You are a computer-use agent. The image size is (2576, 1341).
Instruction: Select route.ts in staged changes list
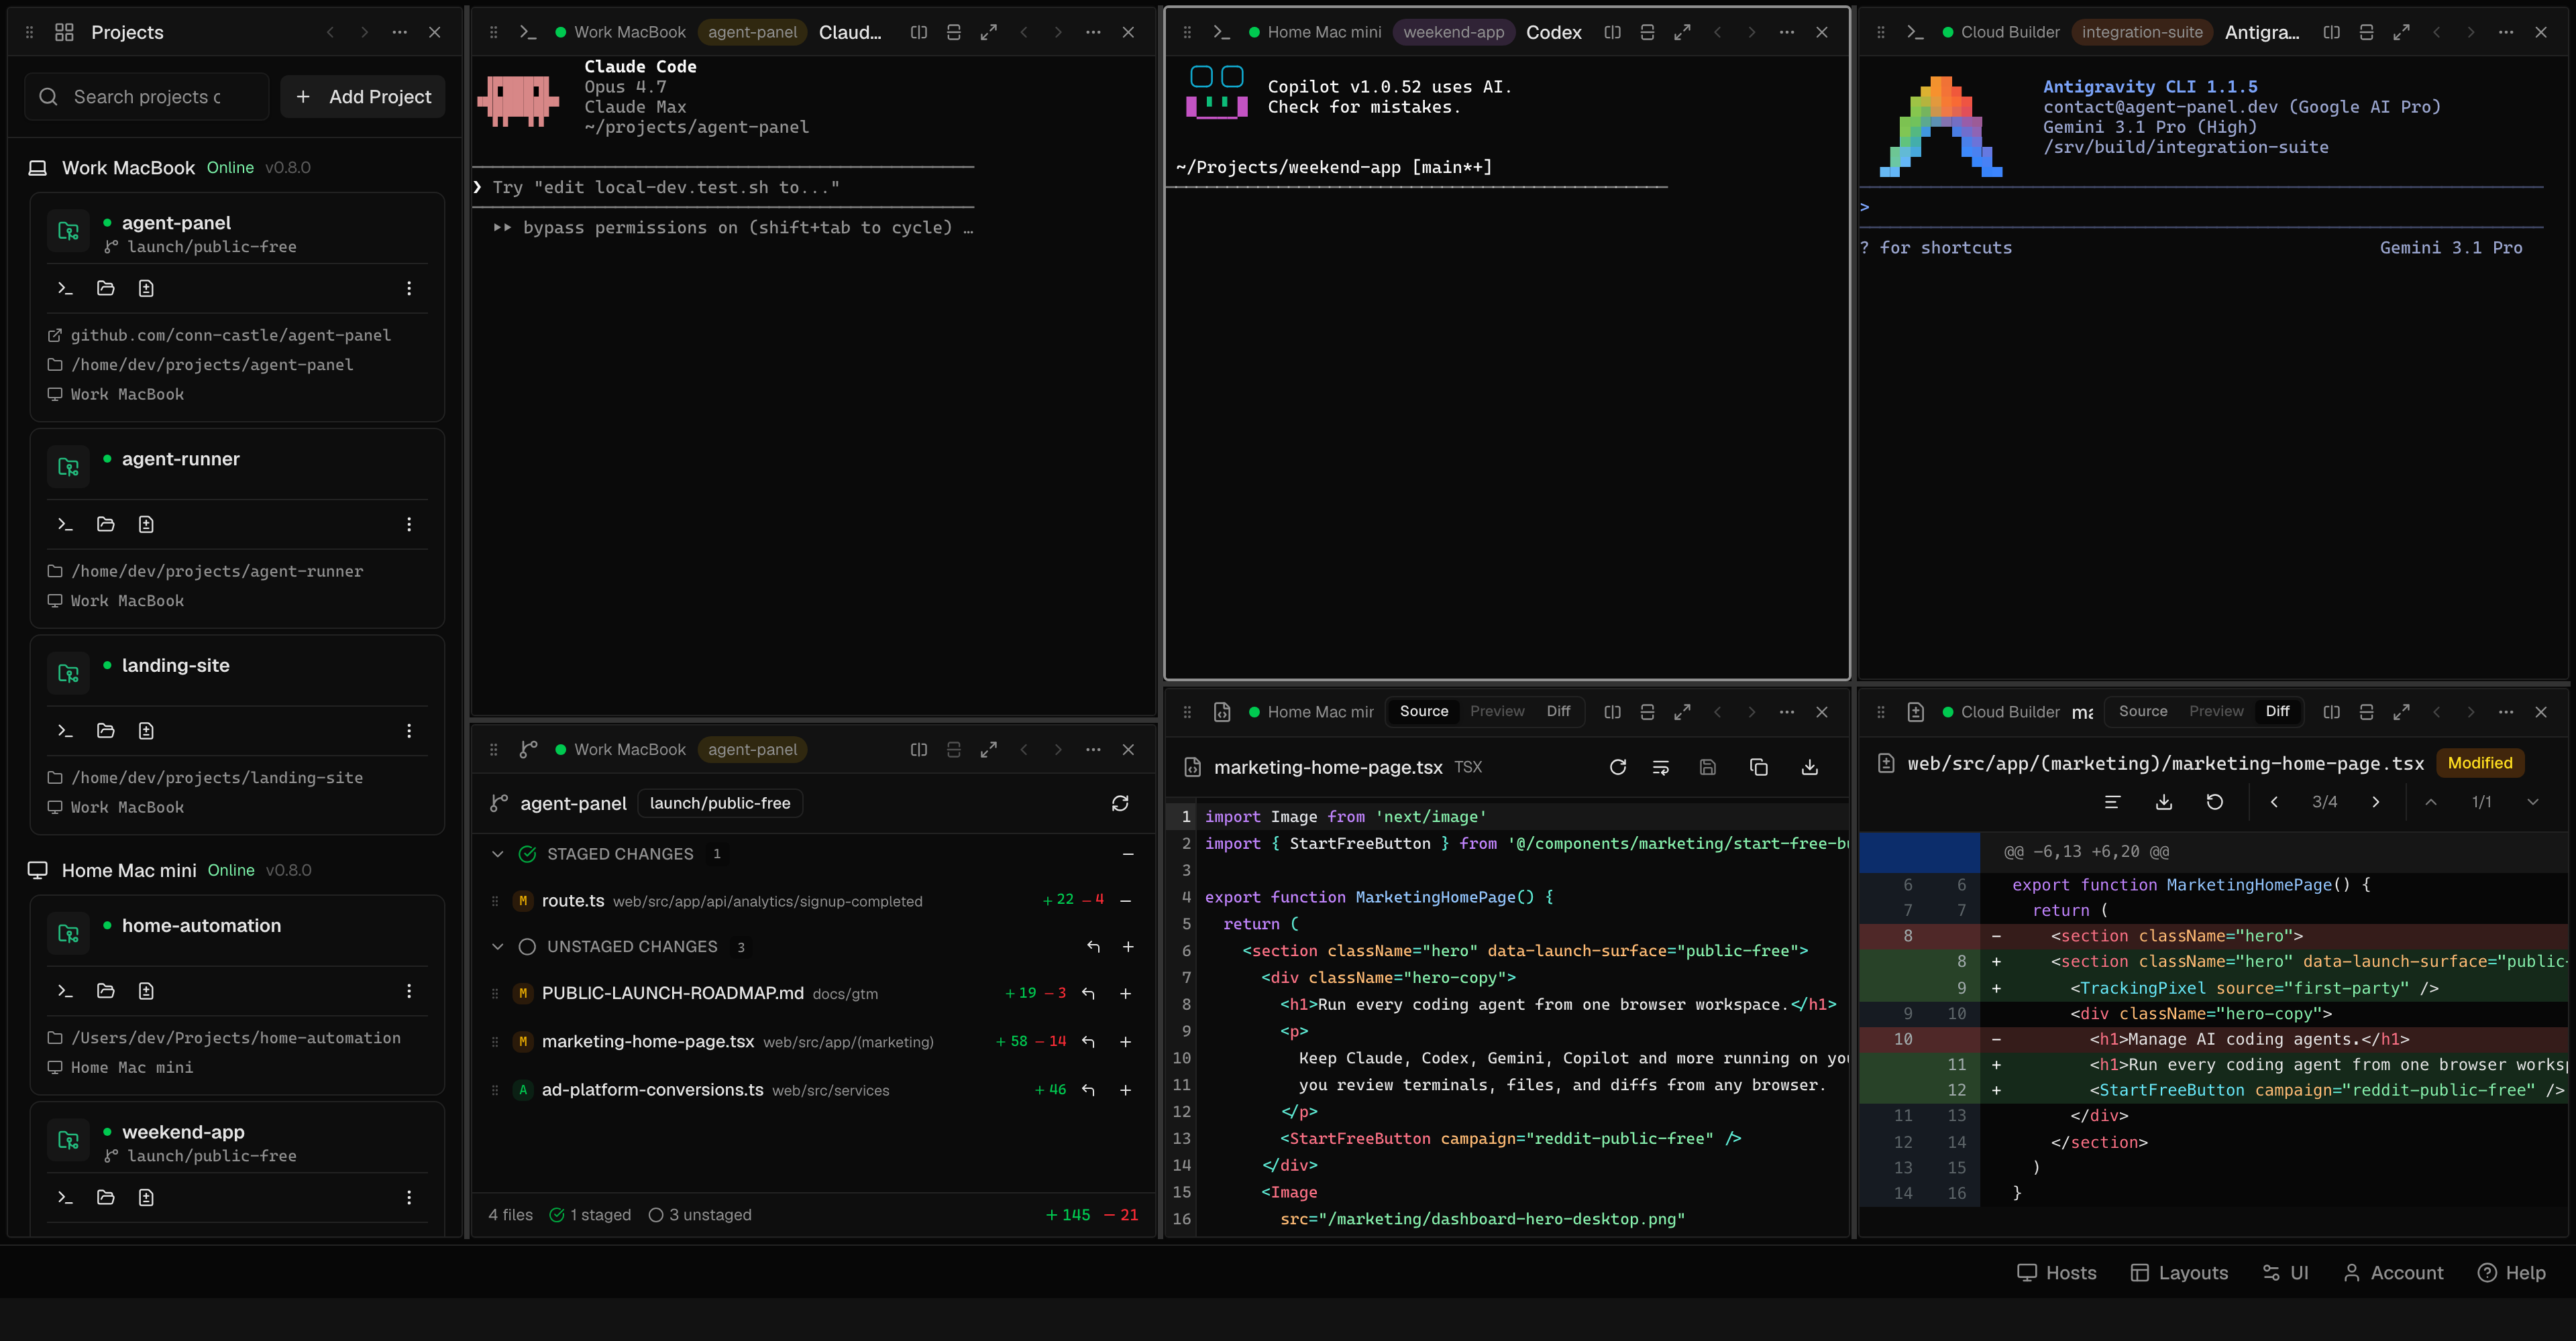813,900
